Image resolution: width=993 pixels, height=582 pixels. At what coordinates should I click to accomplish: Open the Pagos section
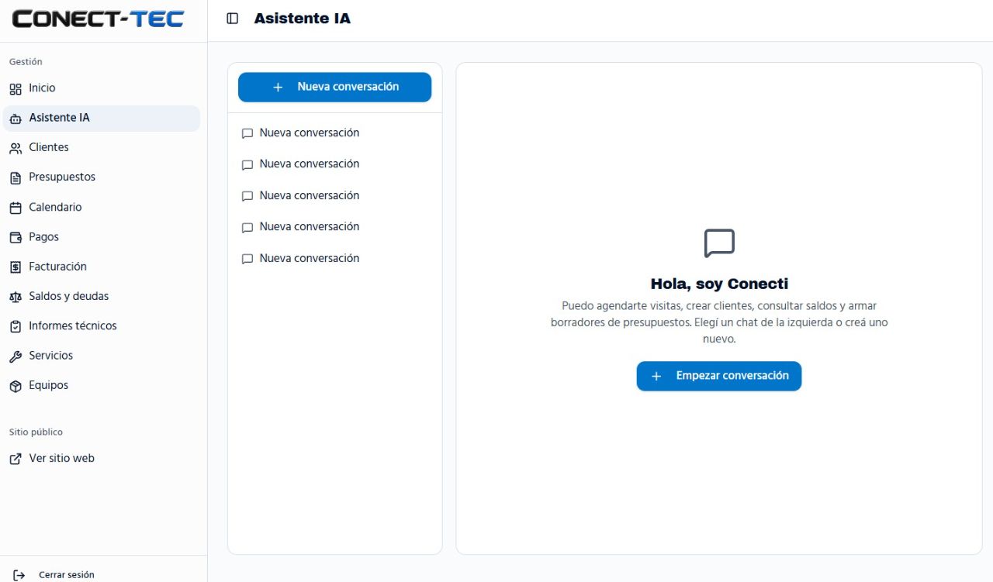[102, 237]
